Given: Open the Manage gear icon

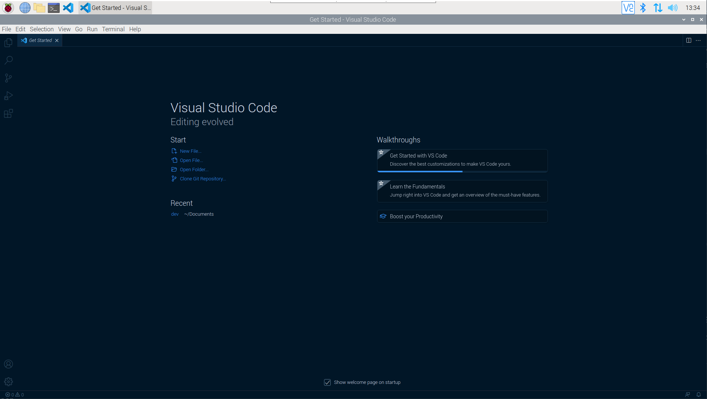Looking at the screenshot, I should [x=8, y=381].
